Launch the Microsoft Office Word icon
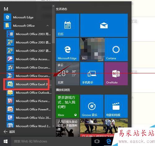The image size is (155, 146). 10,125
